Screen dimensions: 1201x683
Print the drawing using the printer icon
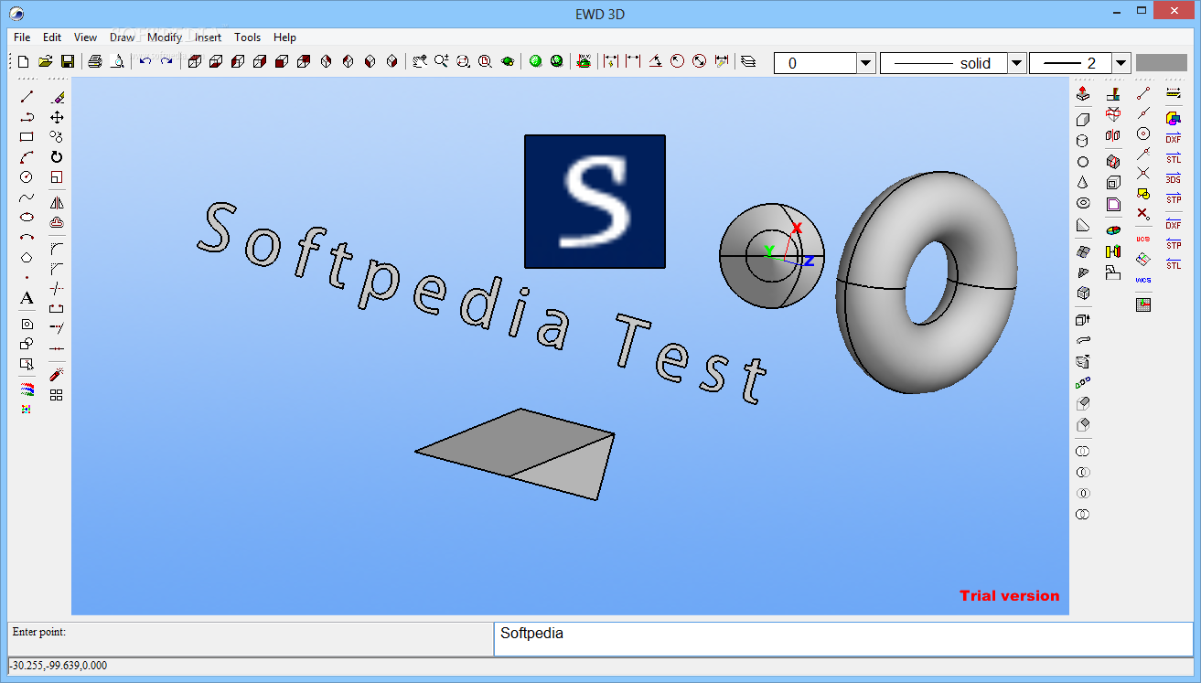95,61
